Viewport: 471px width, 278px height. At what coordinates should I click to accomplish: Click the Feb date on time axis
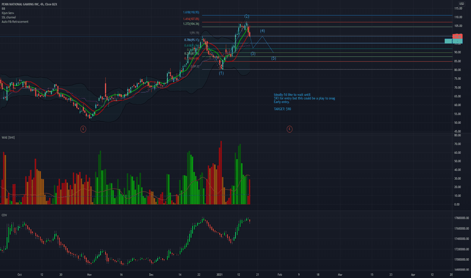click(279, 274)
